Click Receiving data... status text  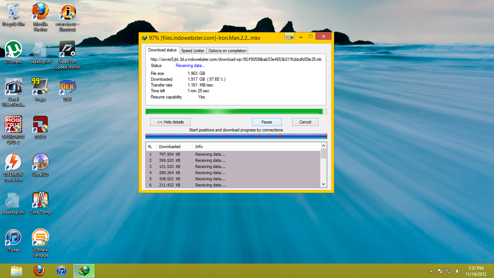pos(190,66)
